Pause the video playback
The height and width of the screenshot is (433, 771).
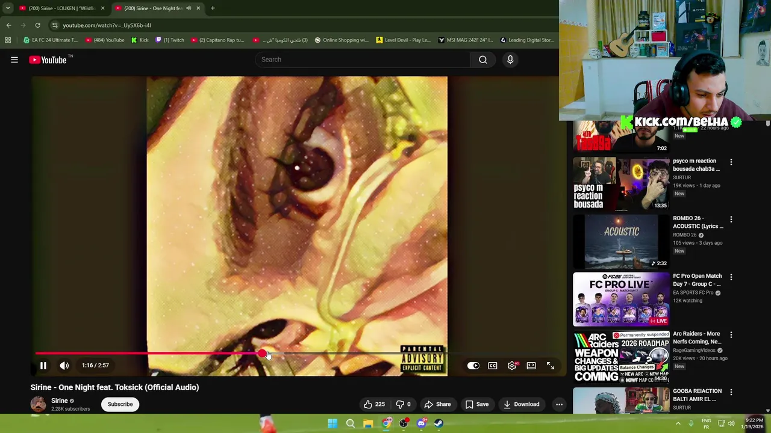[x=43, y=366]
